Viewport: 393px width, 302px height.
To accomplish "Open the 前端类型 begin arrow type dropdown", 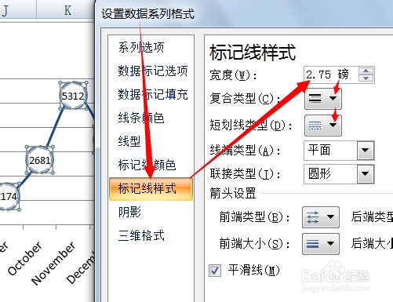I will coord(321,217).
